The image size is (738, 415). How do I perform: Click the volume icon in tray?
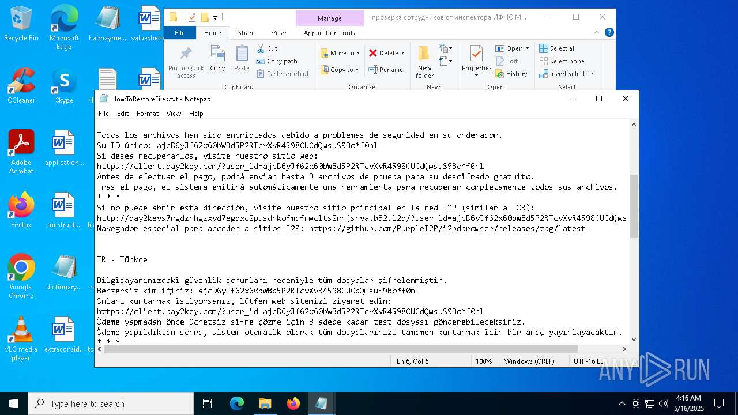[664, 403]
